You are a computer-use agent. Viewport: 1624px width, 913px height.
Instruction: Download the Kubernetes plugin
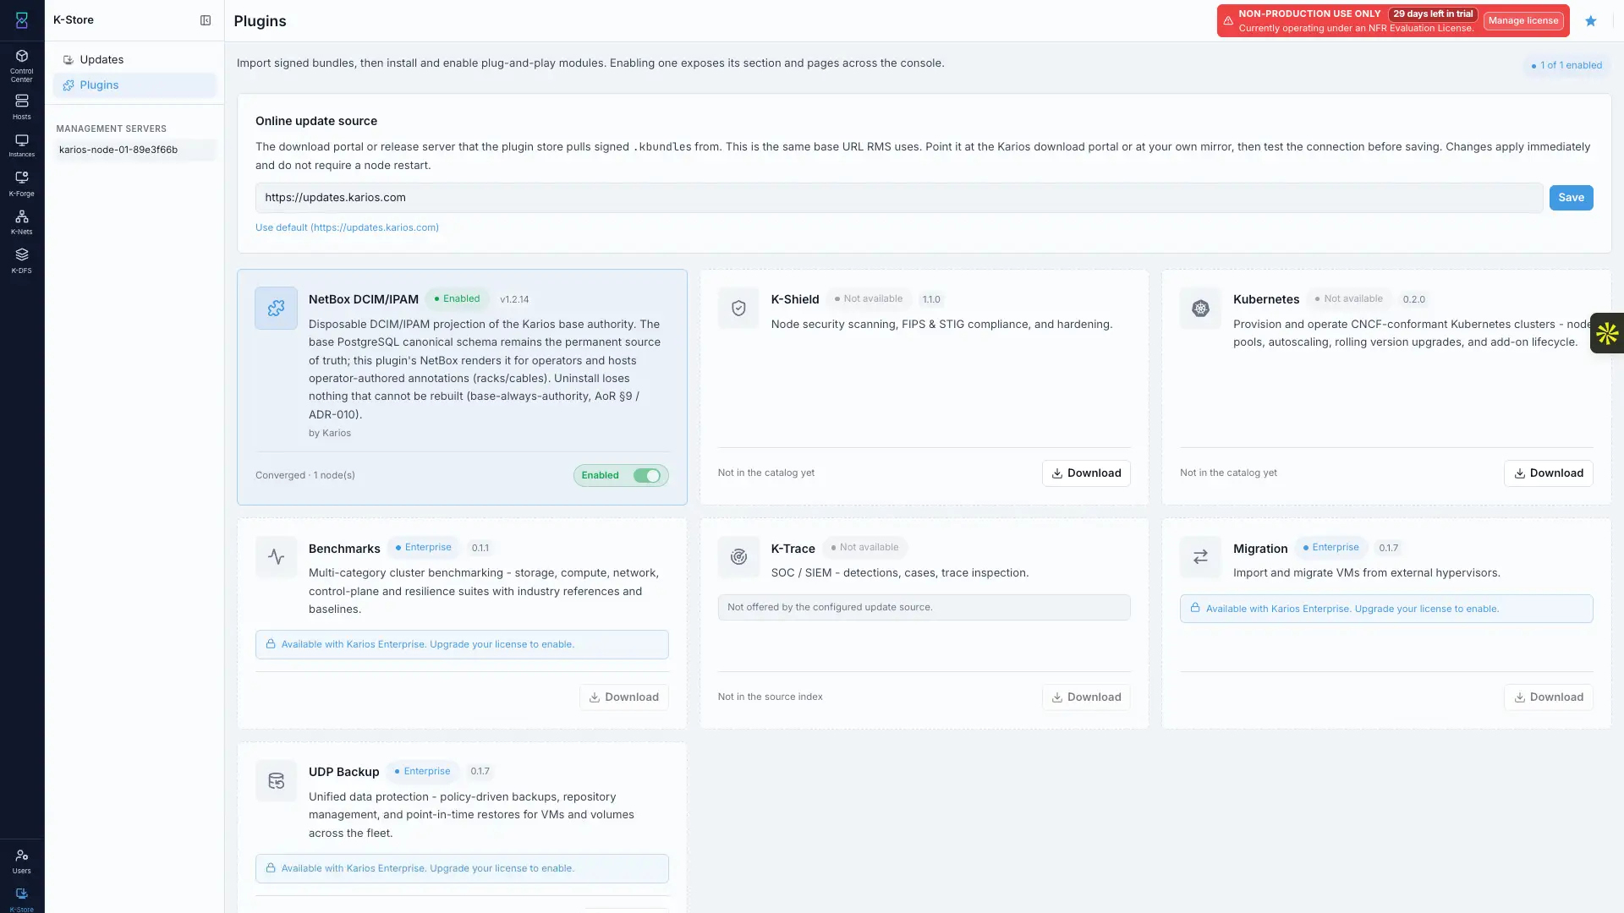[1548, 473]
